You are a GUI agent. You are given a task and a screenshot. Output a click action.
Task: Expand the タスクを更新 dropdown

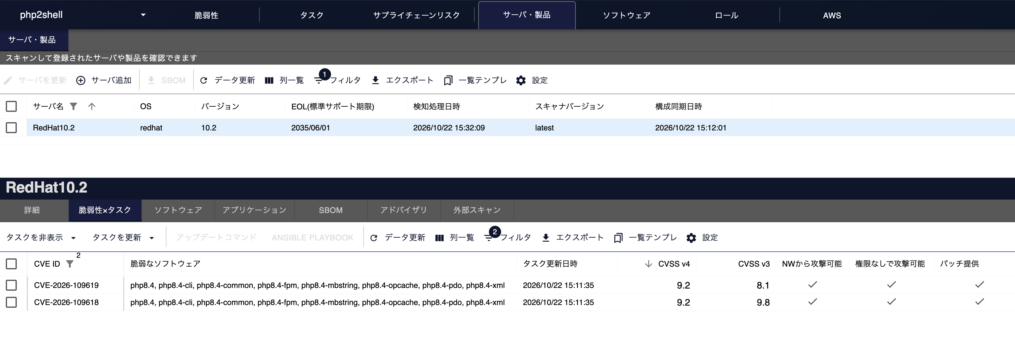tap(123, 237)
